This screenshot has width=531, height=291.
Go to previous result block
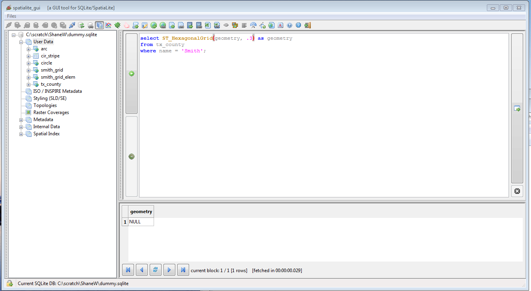pyautogui.click(x=142, y=270)
